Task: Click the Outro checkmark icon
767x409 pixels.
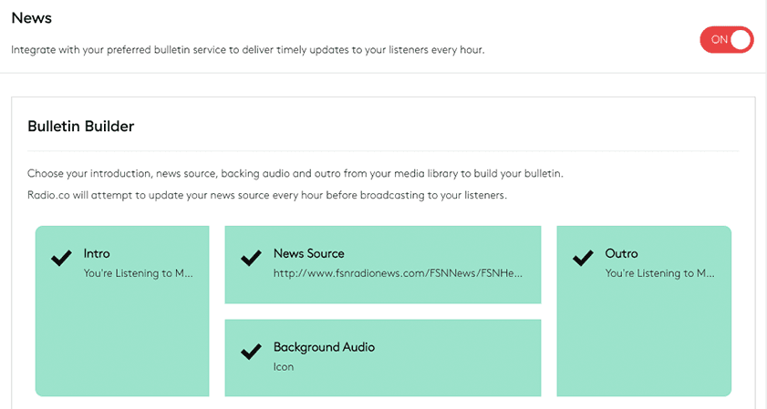Action: (583, 259)
